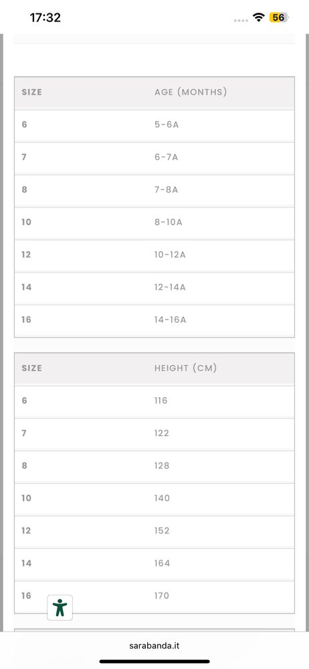Open the accessibility widget icon

(60, 607)
